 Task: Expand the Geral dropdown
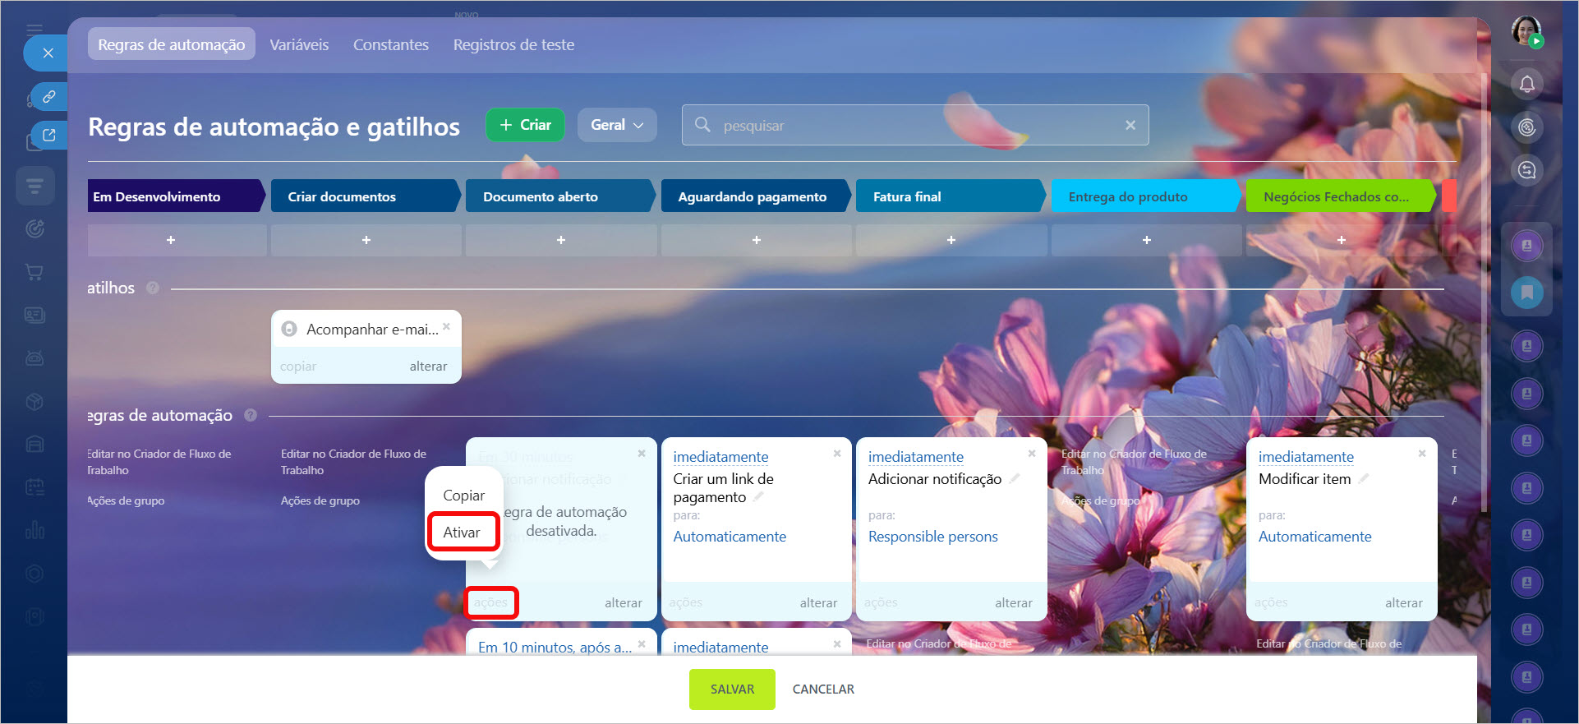pos(616,125)
